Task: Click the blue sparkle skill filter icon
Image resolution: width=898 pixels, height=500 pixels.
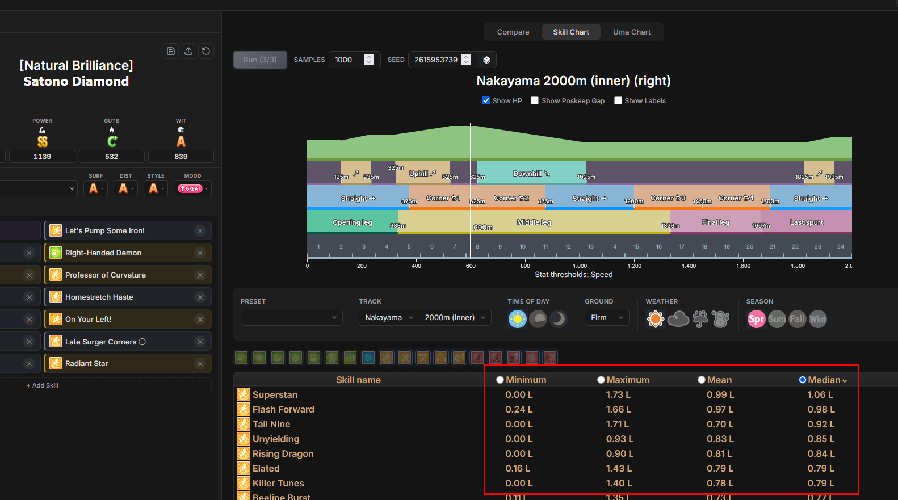Action: [x=368, y=358]
